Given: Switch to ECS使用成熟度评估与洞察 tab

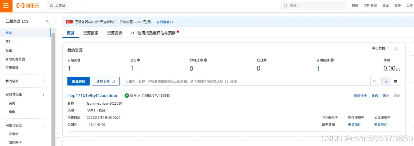Looking at the screenshot, I should pos(153,33).
